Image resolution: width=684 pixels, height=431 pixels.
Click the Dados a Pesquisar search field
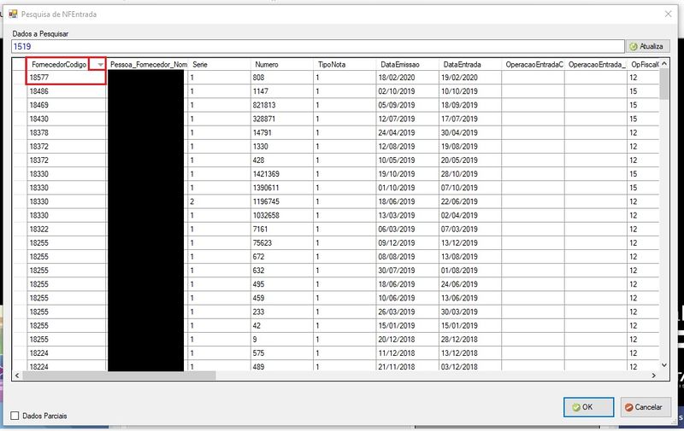(318, 46)
